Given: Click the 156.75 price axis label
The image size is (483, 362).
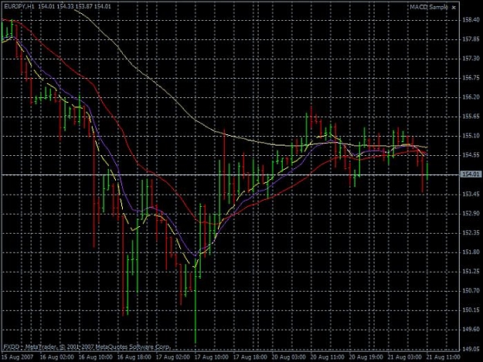Looking at the screenshot, I should tap(471, 78).
